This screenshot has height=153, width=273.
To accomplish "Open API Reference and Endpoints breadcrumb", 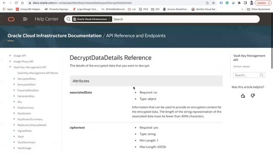I will 136,36.
